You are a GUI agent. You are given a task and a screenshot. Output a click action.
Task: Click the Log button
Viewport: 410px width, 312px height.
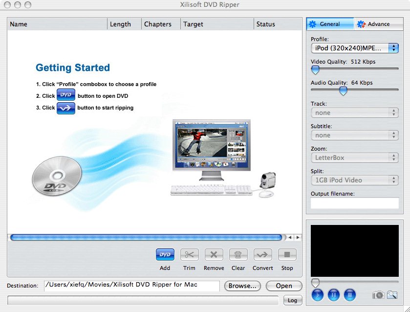pyautogui.click(x=292, y=300)
